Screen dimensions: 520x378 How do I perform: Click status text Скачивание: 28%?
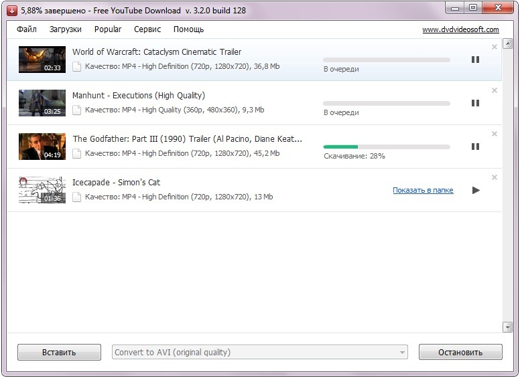click(x=354, y=156)
